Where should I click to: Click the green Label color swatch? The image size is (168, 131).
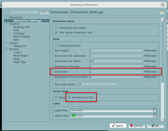pyautogui.click(x=73, y=116)
